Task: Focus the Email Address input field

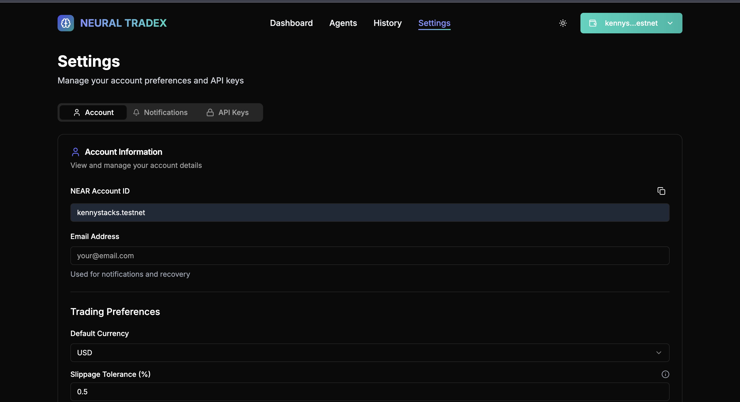Action: pos(369,256)
